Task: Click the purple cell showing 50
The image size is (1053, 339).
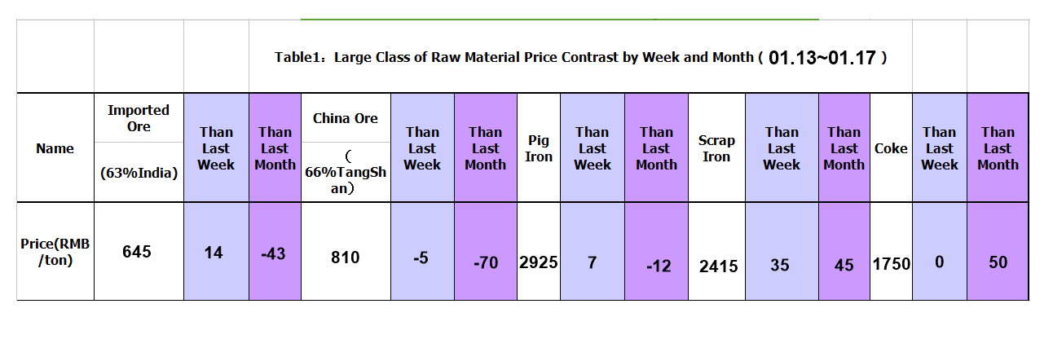Action: click(x=998, y=262)
